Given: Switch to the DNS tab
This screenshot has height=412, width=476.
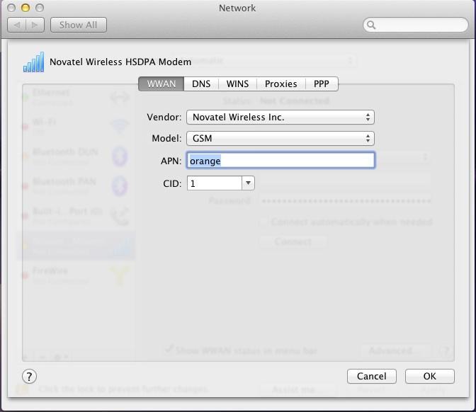Looking at the screenshot, I should click(x=201, y=84).
